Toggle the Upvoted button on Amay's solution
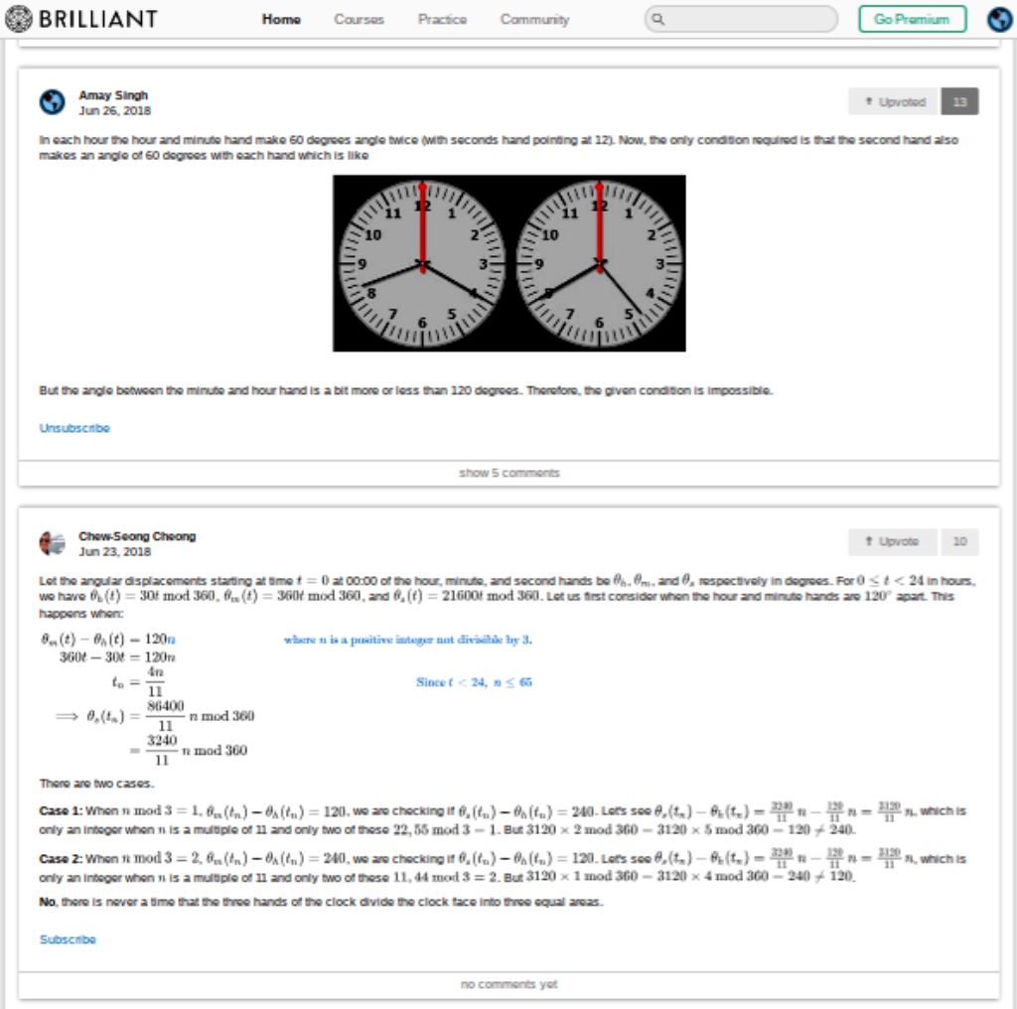This screenshot has height=1009, width=1017. (894, 101)
